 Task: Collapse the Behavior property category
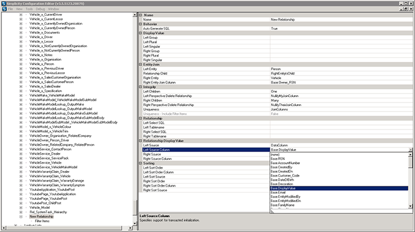pos(141,24)
